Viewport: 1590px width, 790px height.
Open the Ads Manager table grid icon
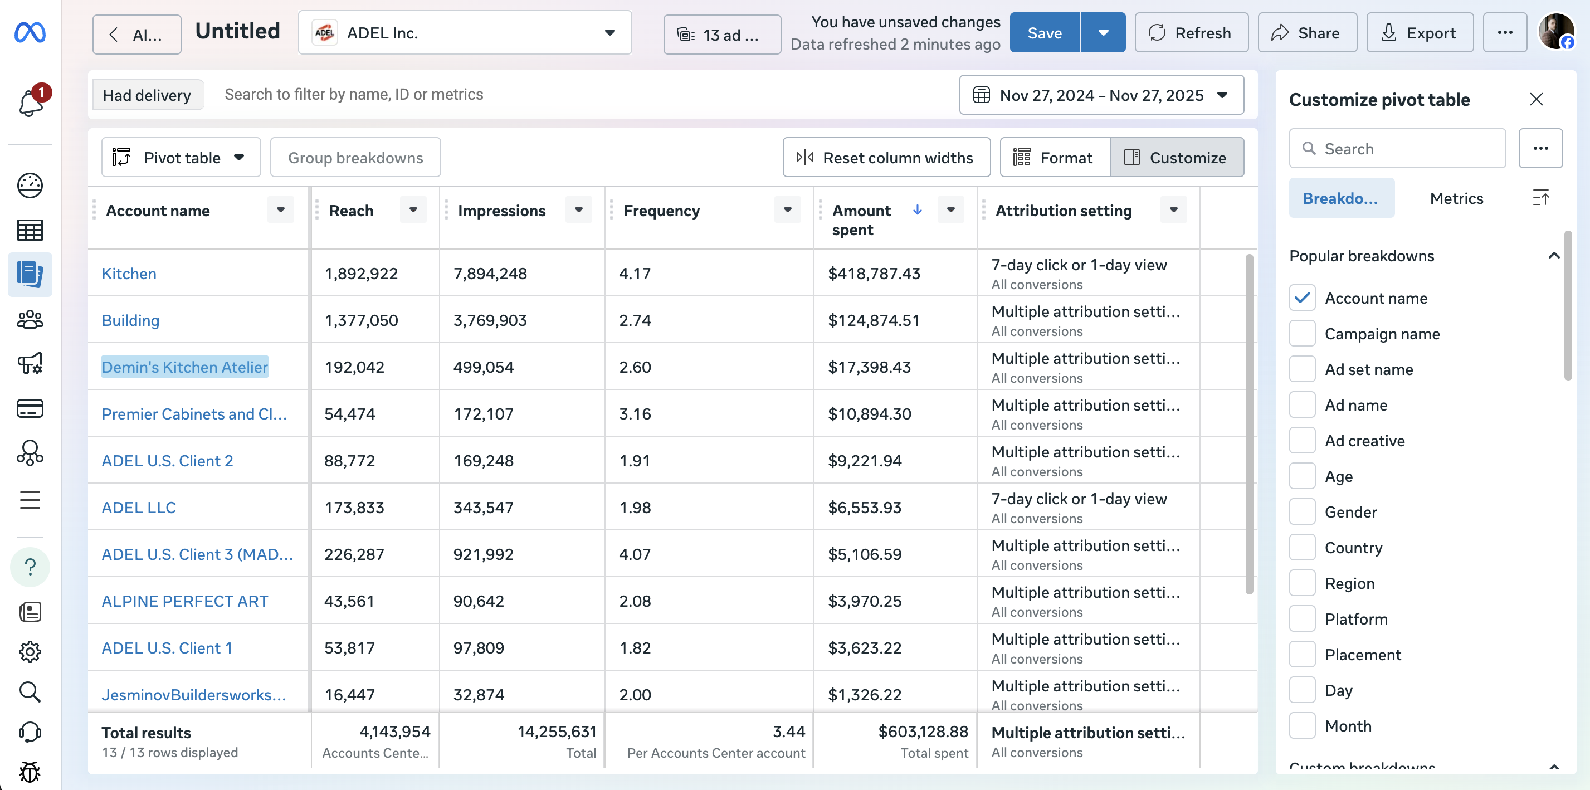[x=30, y=230]
